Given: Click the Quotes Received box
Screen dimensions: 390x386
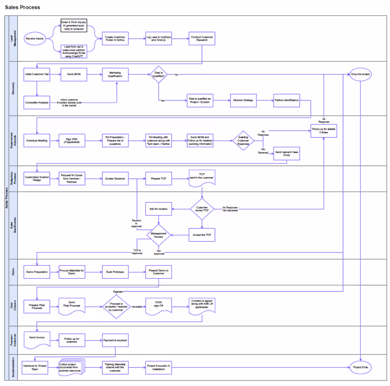Looking at the screenshot, I should [115, 179].
